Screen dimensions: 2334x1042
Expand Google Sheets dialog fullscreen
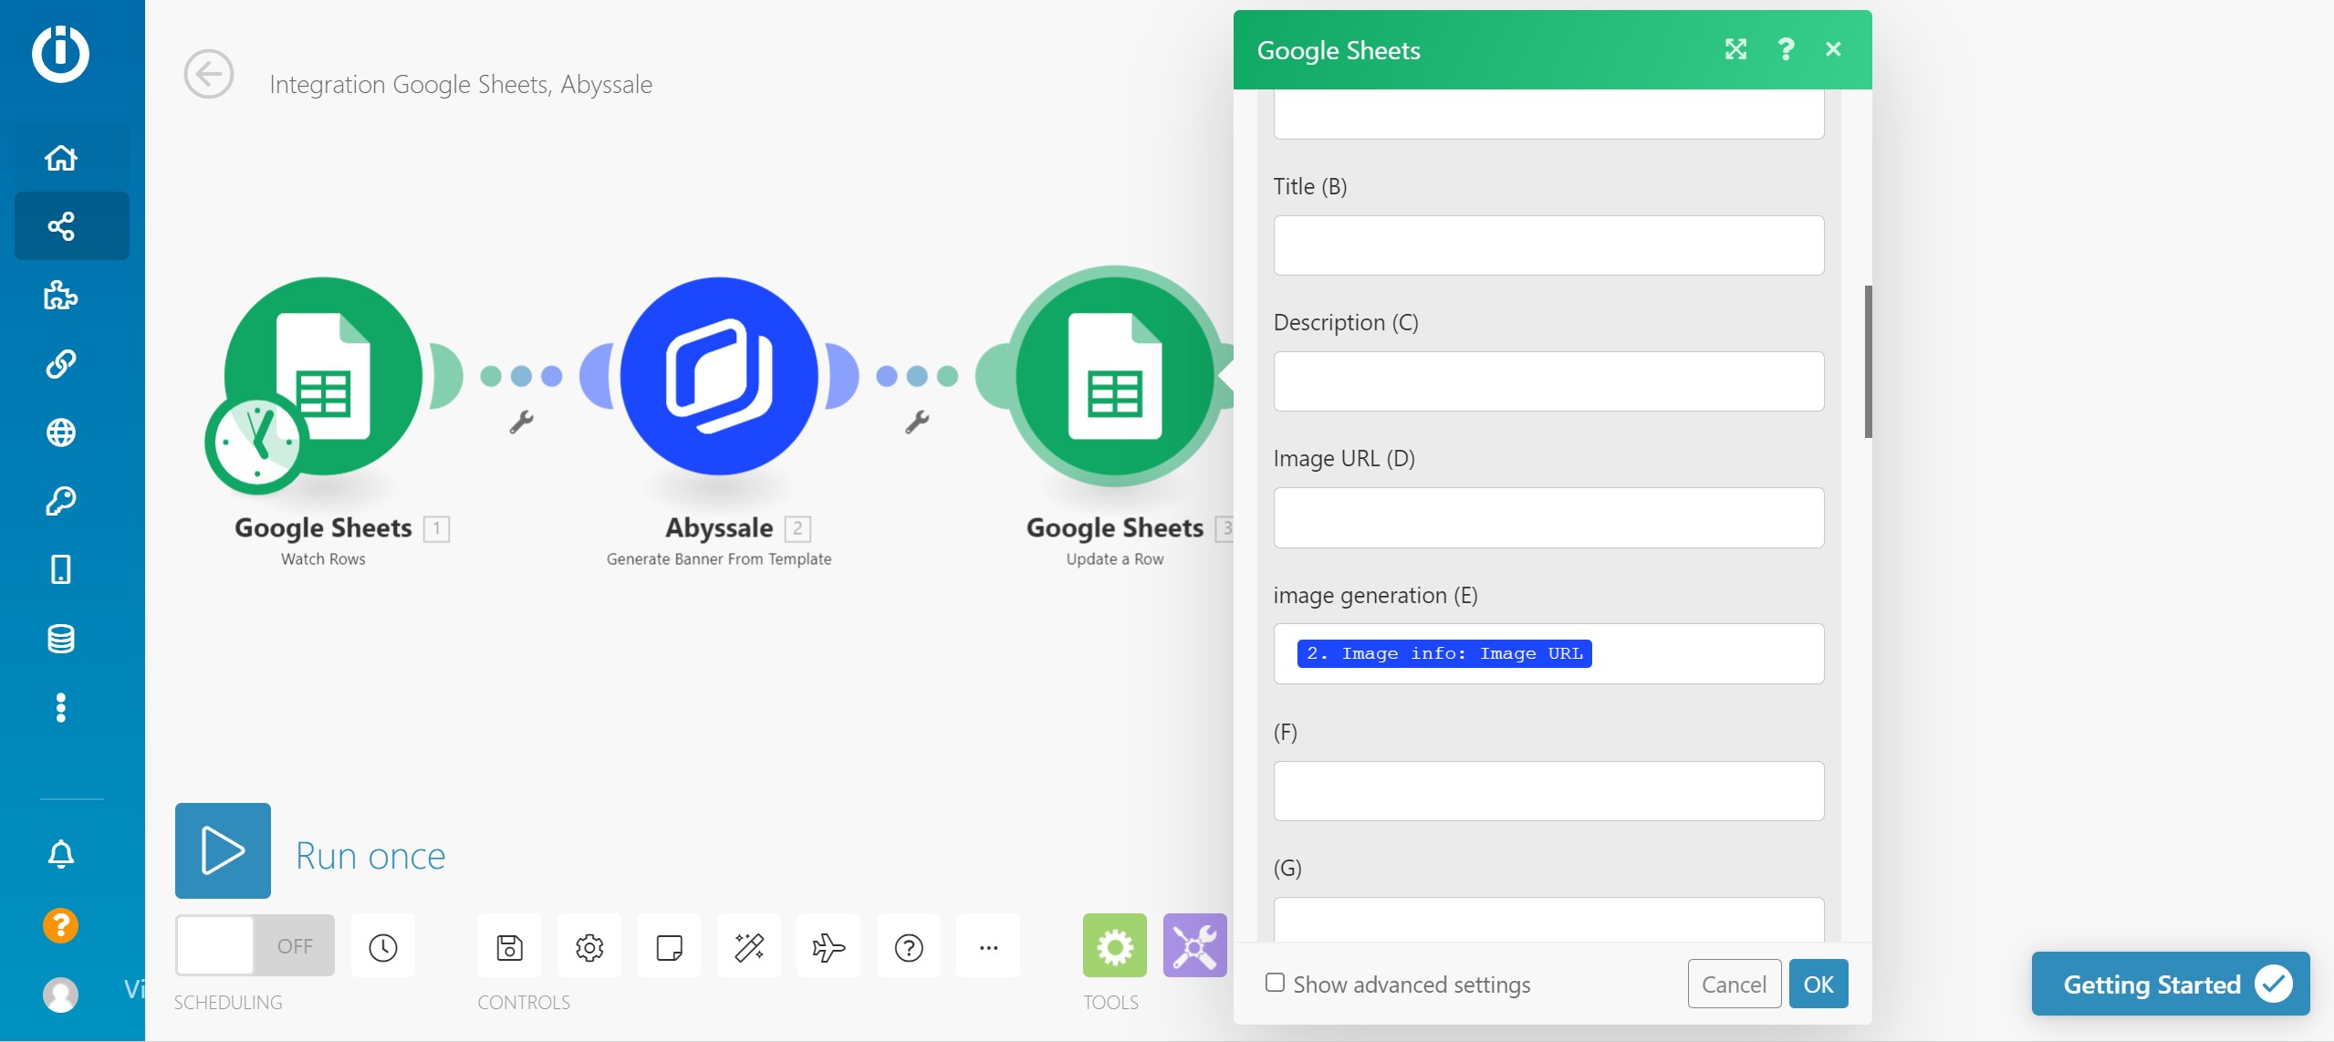(x=1735, y=49)
